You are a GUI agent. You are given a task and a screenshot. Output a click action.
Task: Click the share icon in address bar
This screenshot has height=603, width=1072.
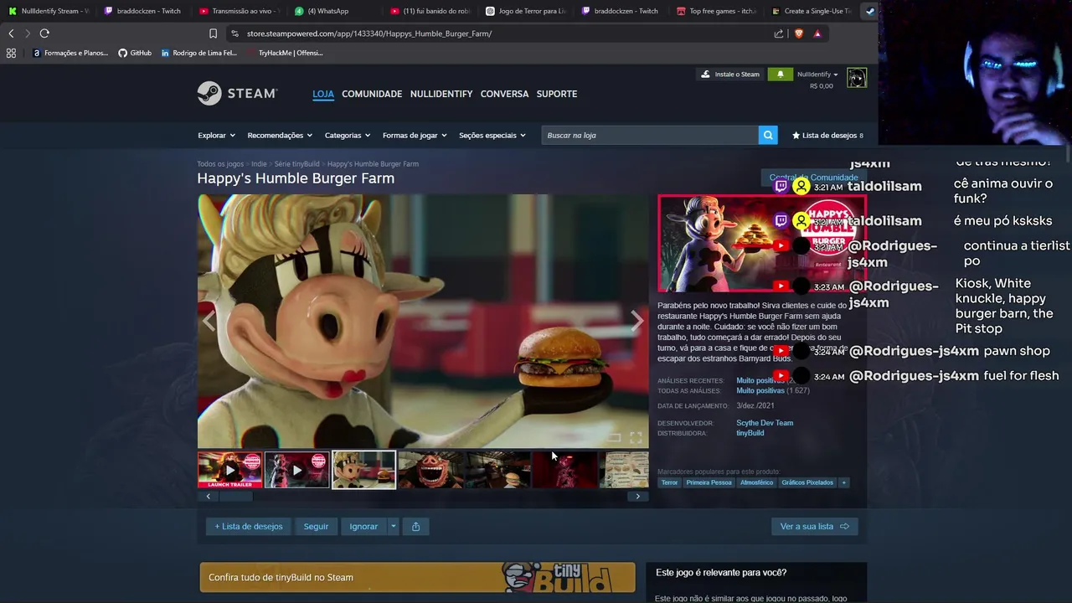[x=779, y=33]
